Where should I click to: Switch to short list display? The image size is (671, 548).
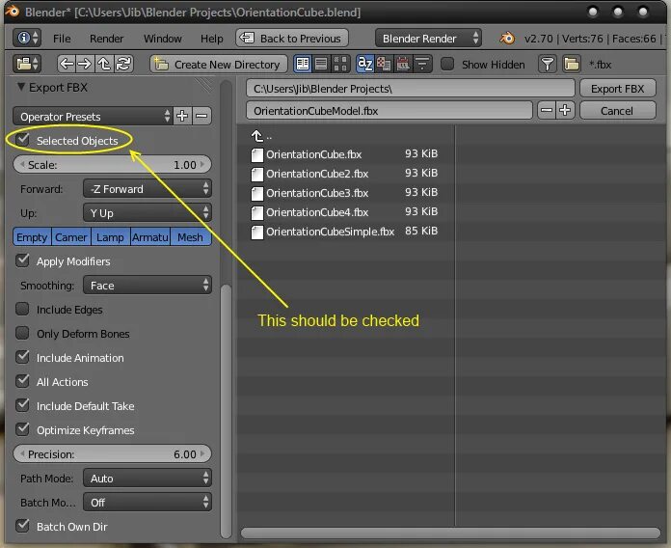click(303, 65)
